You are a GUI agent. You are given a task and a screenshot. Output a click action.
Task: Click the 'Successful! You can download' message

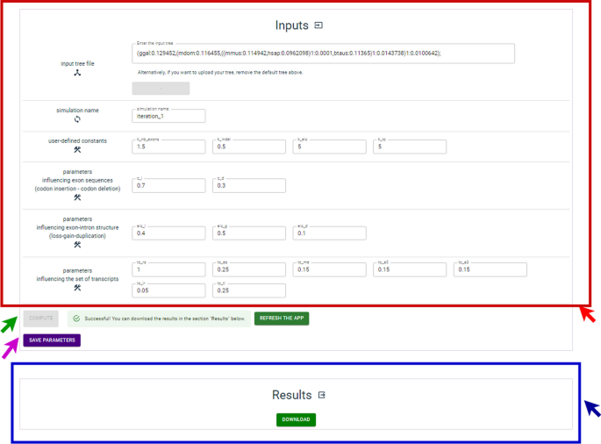click(x=164, y=319)
